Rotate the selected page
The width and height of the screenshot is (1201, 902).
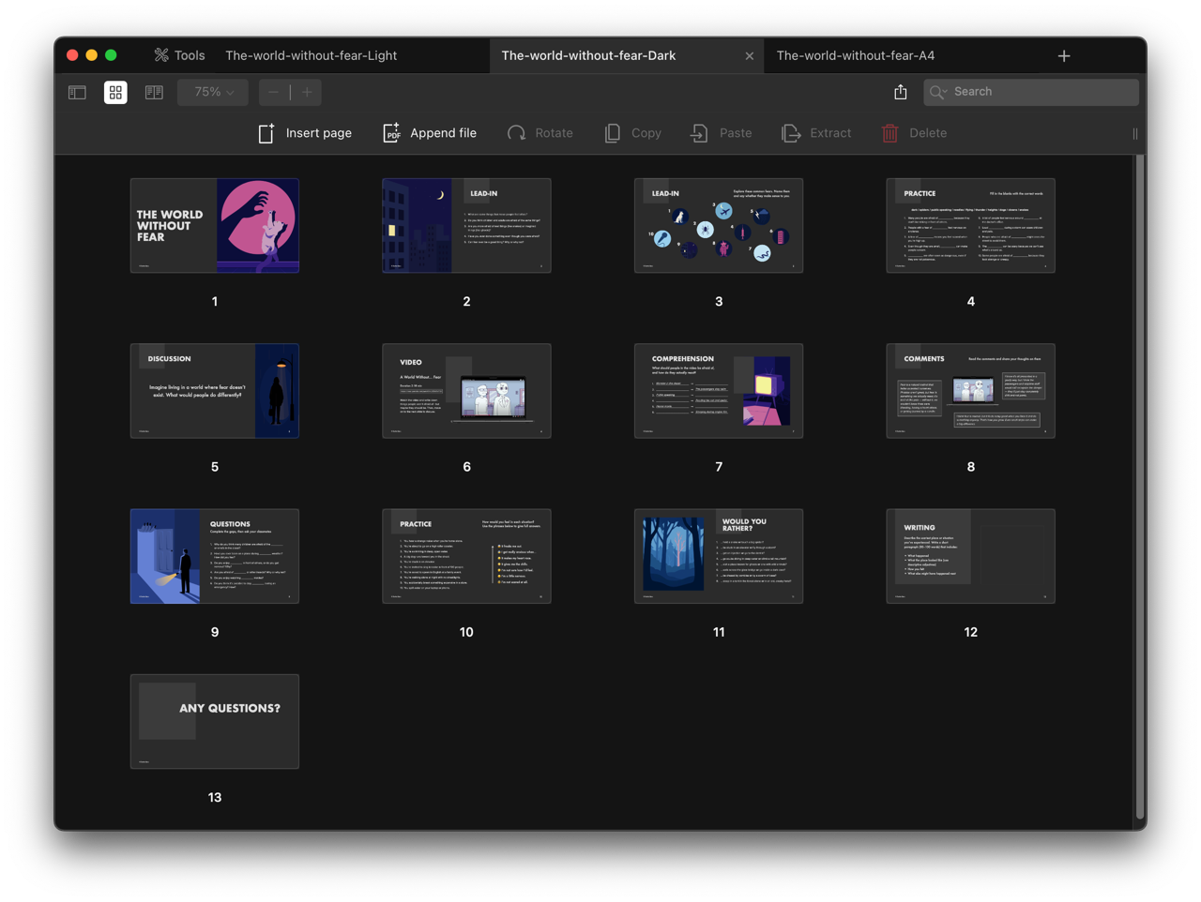[540, 133]
